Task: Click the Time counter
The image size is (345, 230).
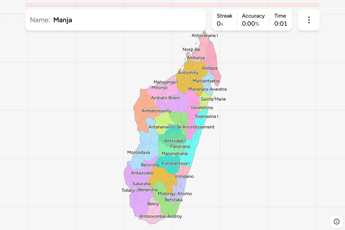Action: [281, 20]
